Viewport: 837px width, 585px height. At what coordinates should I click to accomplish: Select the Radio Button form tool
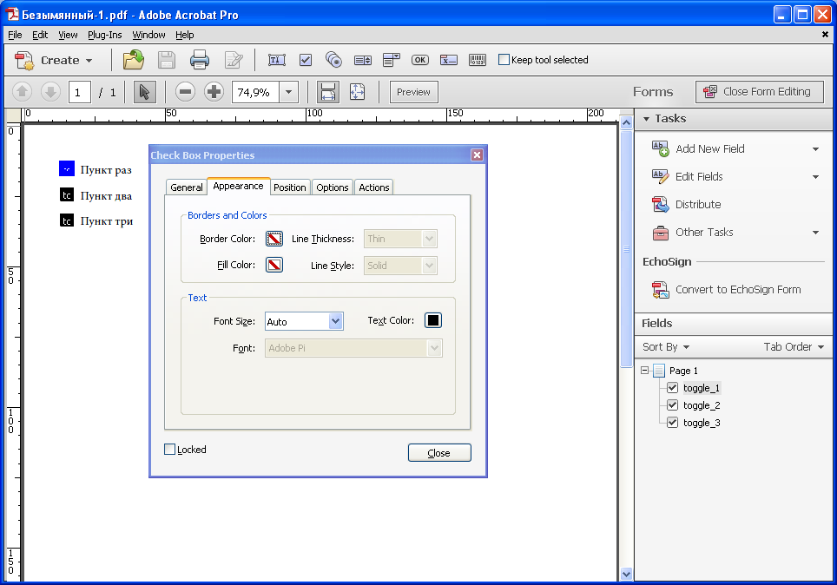pos(333,60)
